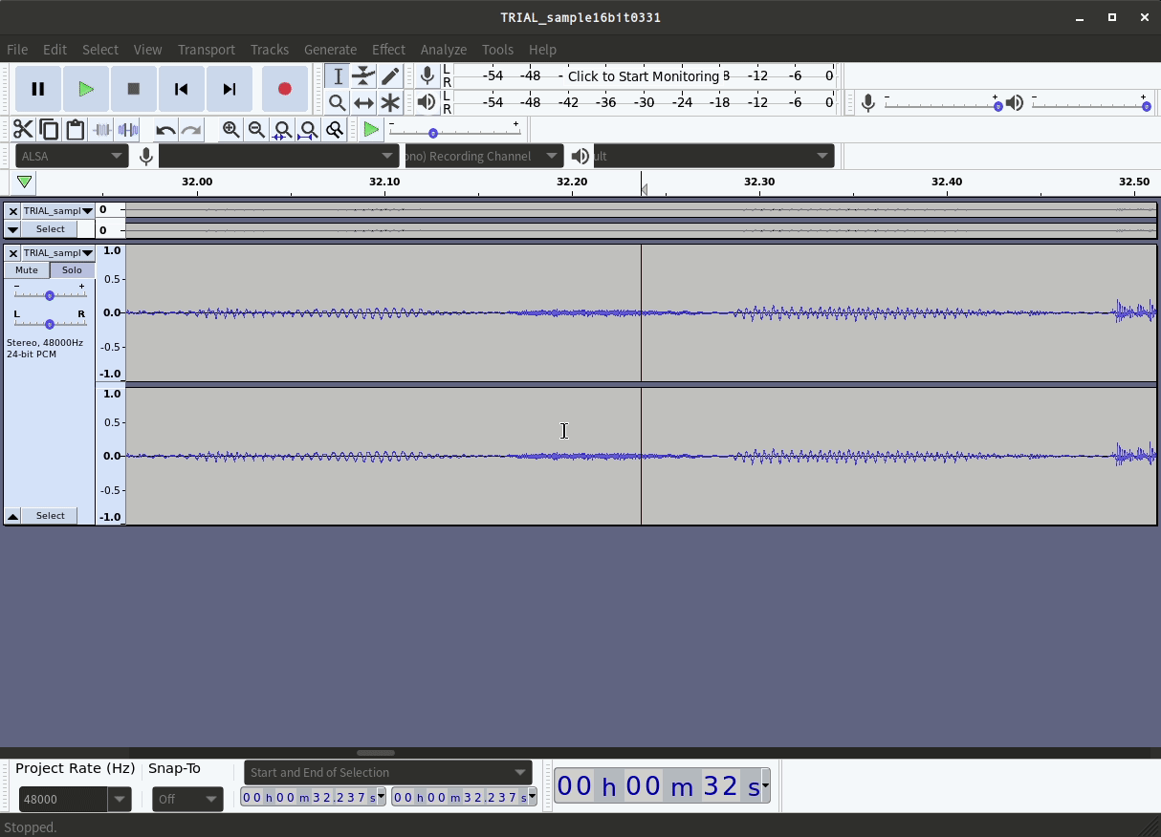Solo the stereo TRIAL_sample track
This screenshot has height=837, width=1161.
(x=72, y=269)
